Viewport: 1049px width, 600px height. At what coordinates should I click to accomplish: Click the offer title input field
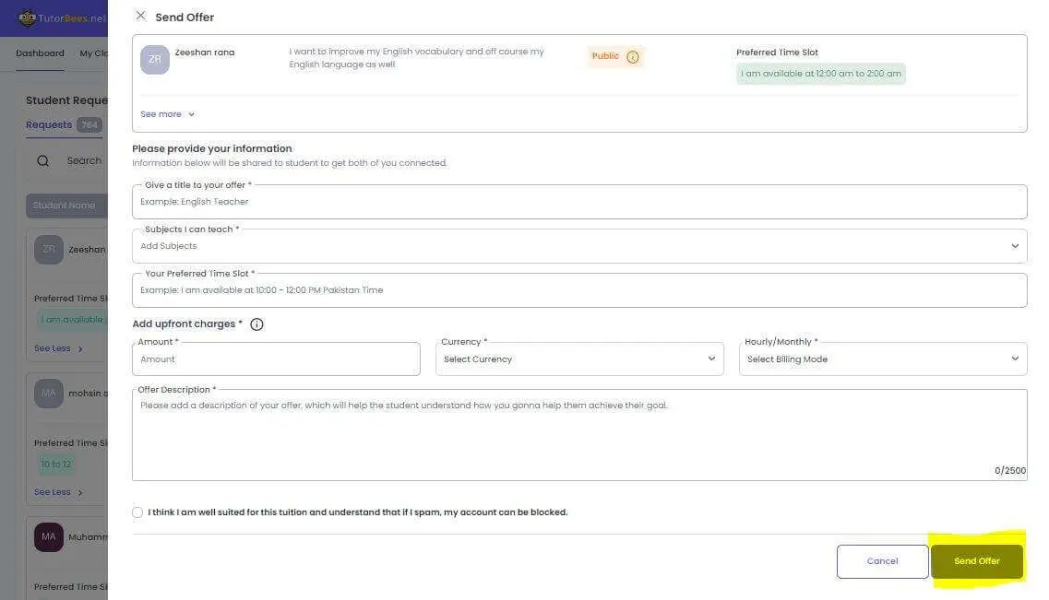(579, 202)
